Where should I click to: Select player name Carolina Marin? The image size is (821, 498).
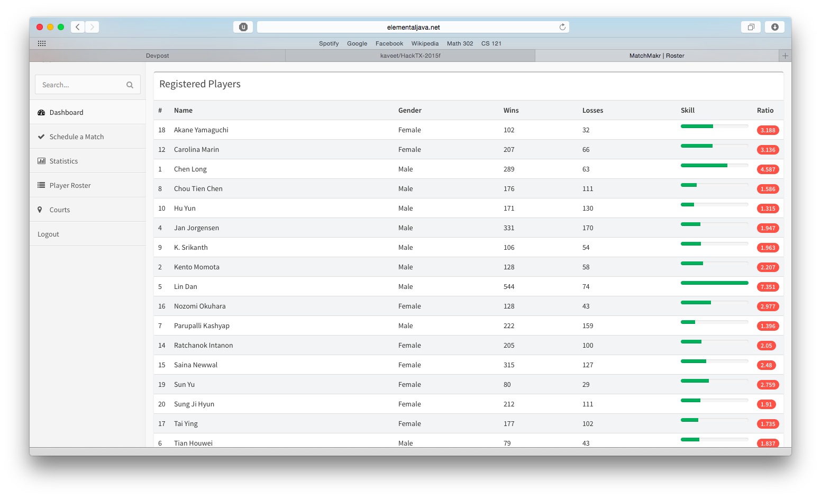(196, 149)
